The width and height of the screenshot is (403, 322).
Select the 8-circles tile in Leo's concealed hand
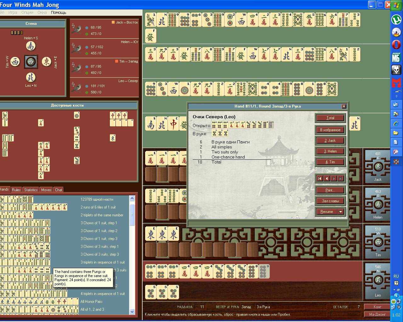click(x=253, y=271)
